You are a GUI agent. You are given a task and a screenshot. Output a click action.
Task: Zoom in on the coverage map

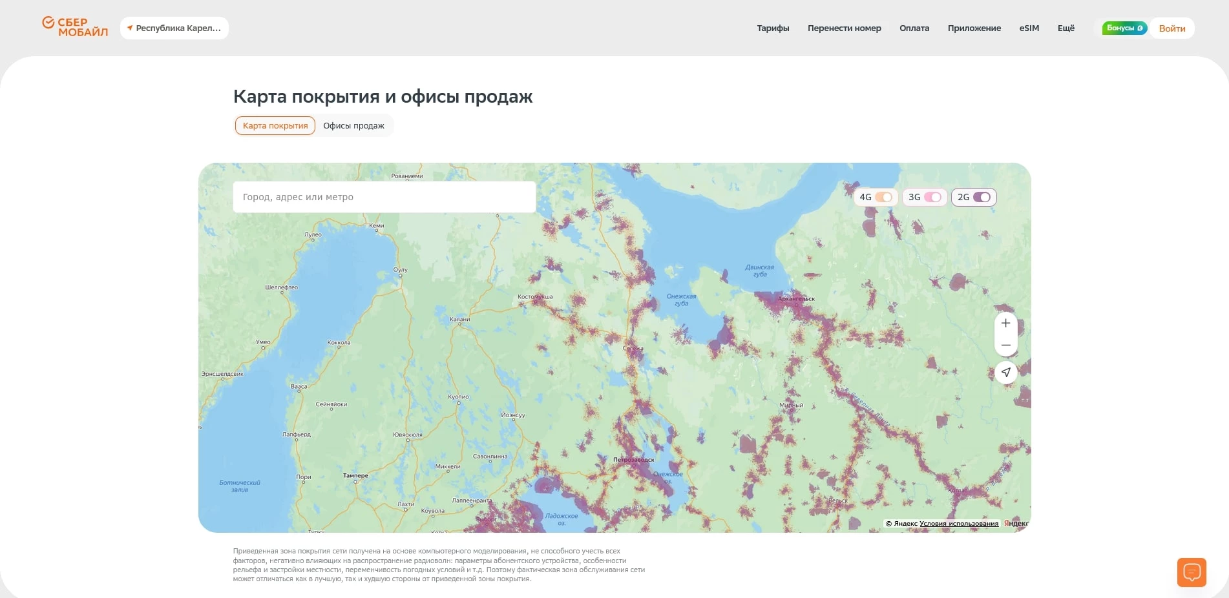[x=1005, y=323]
